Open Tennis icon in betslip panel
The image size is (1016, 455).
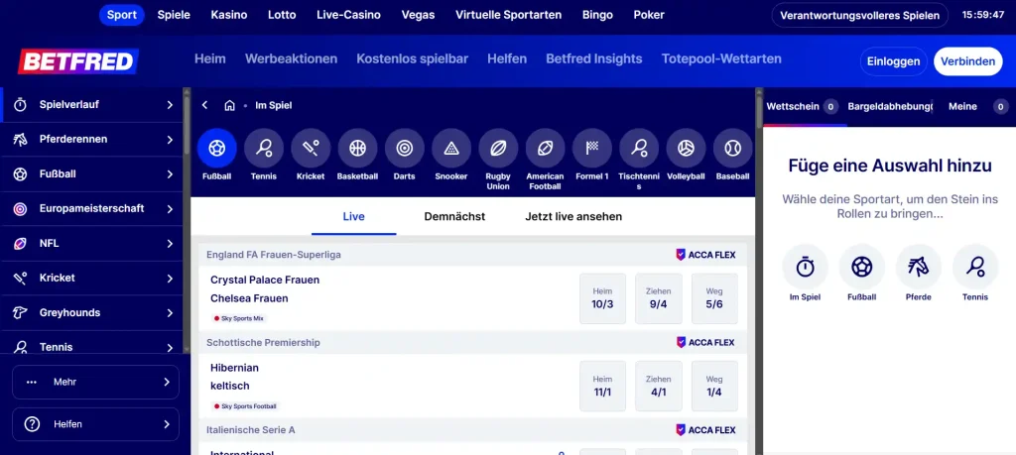975,267
